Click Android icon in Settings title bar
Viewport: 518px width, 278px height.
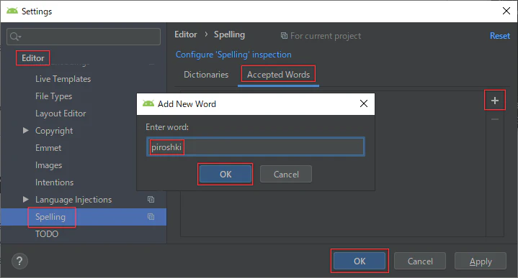12,11
